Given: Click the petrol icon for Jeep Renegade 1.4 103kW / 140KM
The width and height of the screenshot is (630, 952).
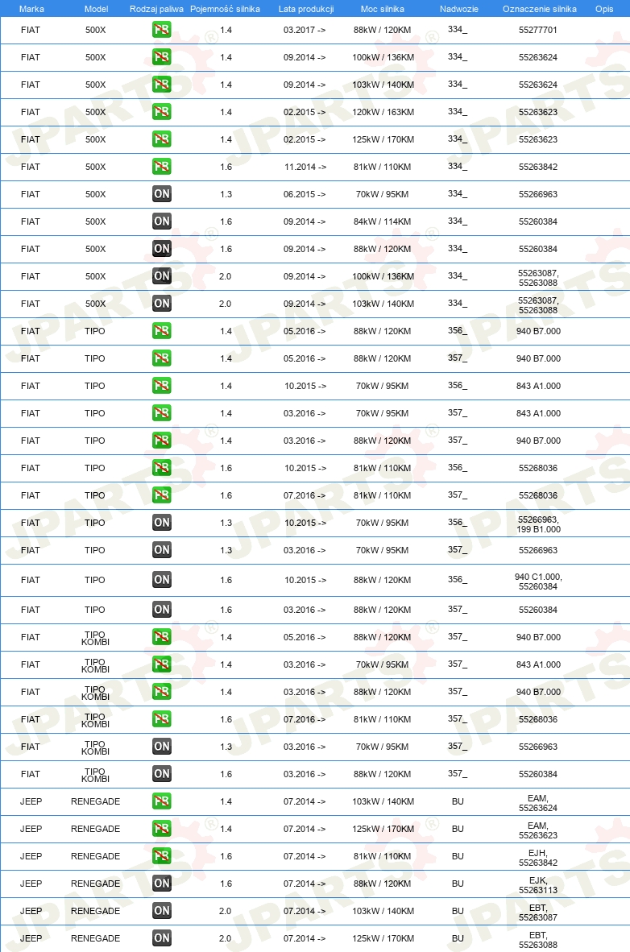Looking at the screenshot, I should pos(162,801).
